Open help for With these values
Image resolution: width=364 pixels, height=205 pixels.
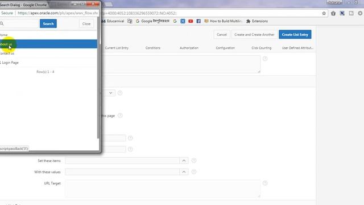pyautogui.click(x=194, y=172)
